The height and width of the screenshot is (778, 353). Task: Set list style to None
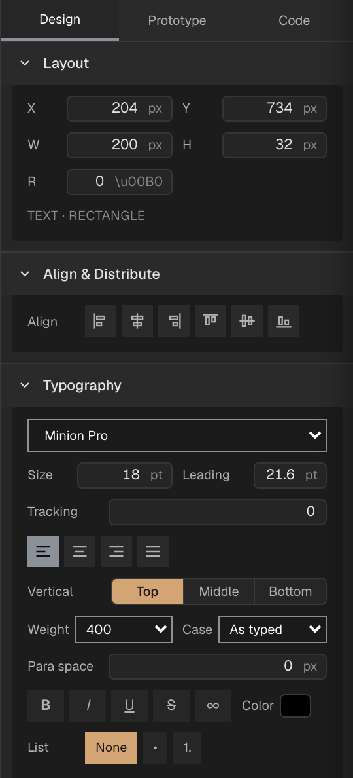point(111,748)
